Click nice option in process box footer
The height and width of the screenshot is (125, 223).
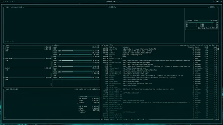coord(141,119)
